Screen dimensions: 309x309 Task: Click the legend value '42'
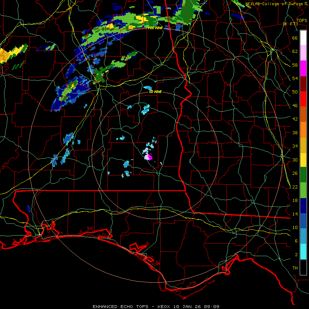(295, 119)
